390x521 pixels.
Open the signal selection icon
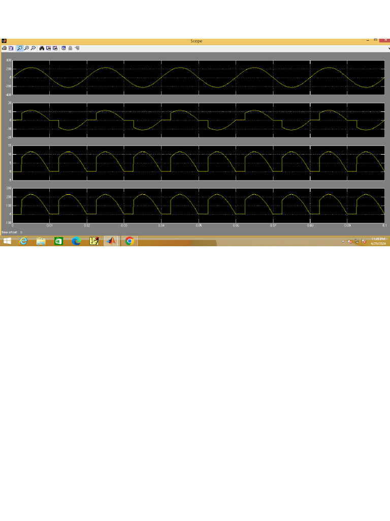(77, 48)
